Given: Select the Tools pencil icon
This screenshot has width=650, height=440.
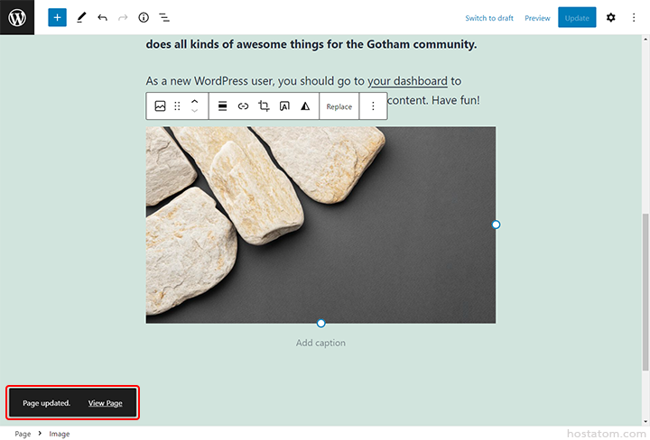Looking at the screenshot, I should 81,17.
